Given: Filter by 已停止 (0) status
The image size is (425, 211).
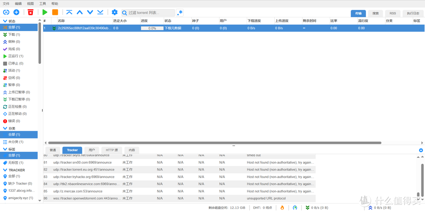Looking at the screenshot, I should point(19,63).
